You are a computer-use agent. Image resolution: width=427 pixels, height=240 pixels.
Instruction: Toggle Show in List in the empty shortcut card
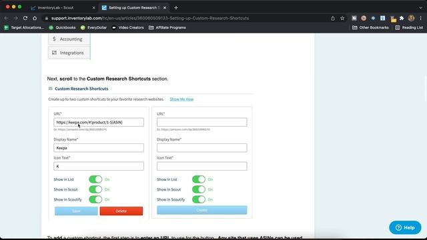pos(199,179)
